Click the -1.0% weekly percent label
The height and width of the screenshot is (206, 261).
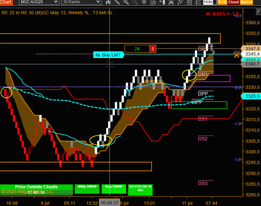(x=238, y=124)
